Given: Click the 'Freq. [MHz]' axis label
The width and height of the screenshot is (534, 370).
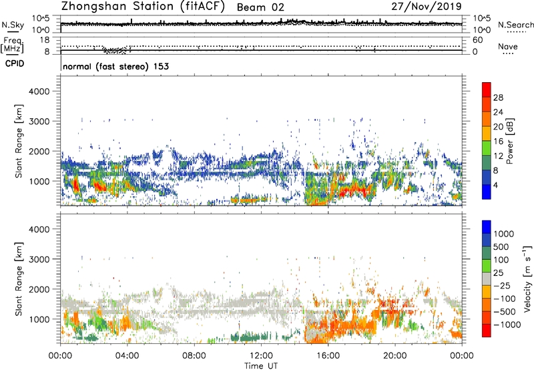Looking at the screenshot, I should pos(12,45).
